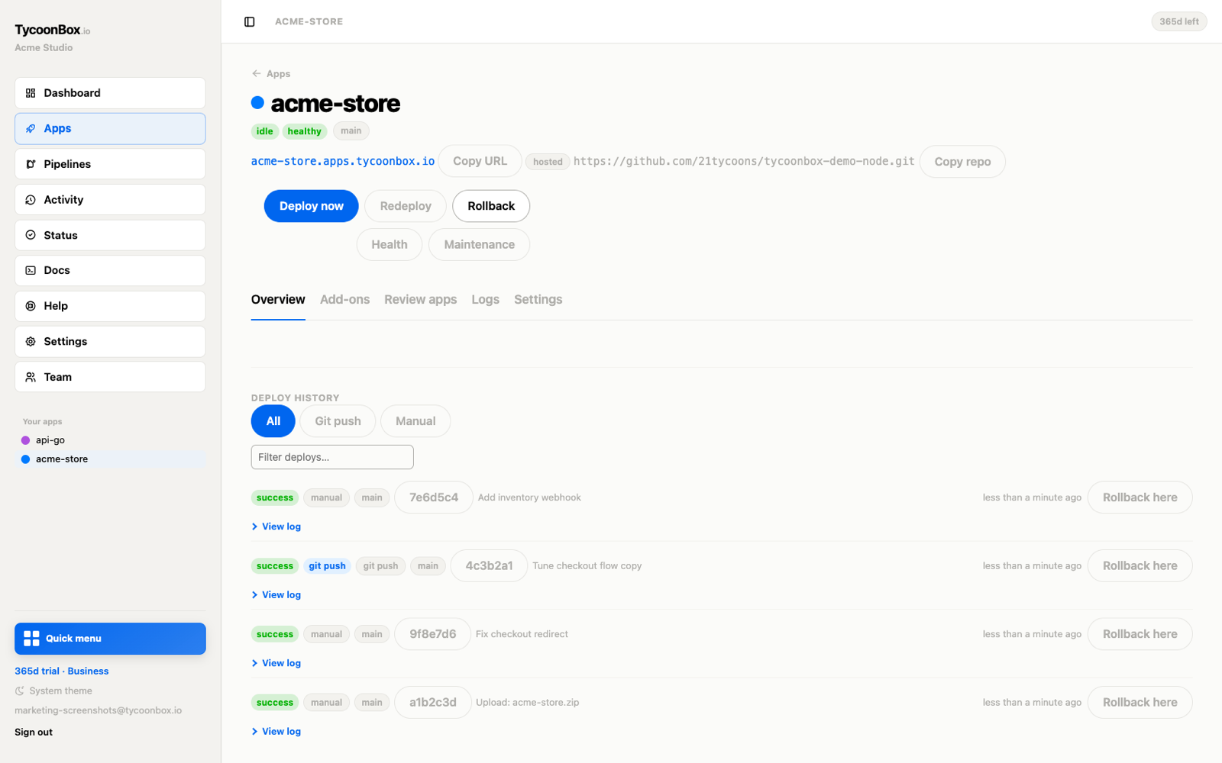Open the Review apps tab
This screenshot has width=1222, height=763.
point(421,300)
